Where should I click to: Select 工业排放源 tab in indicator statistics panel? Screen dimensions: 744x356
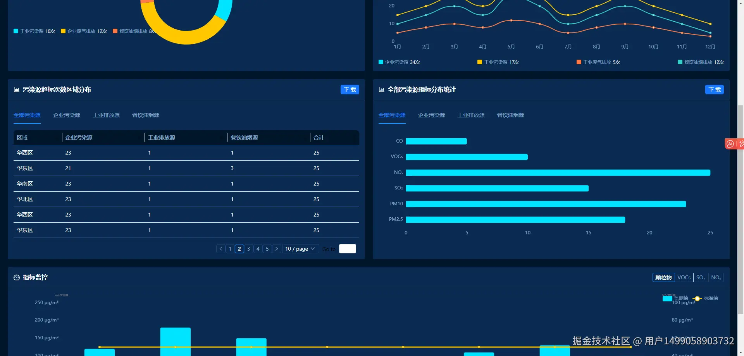(471, 115)
